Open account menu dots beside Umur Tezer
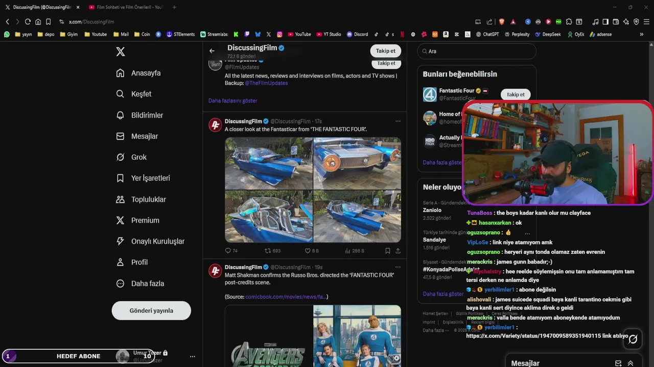The width and height of the screenshot is (654, 367). click(193, 357)
